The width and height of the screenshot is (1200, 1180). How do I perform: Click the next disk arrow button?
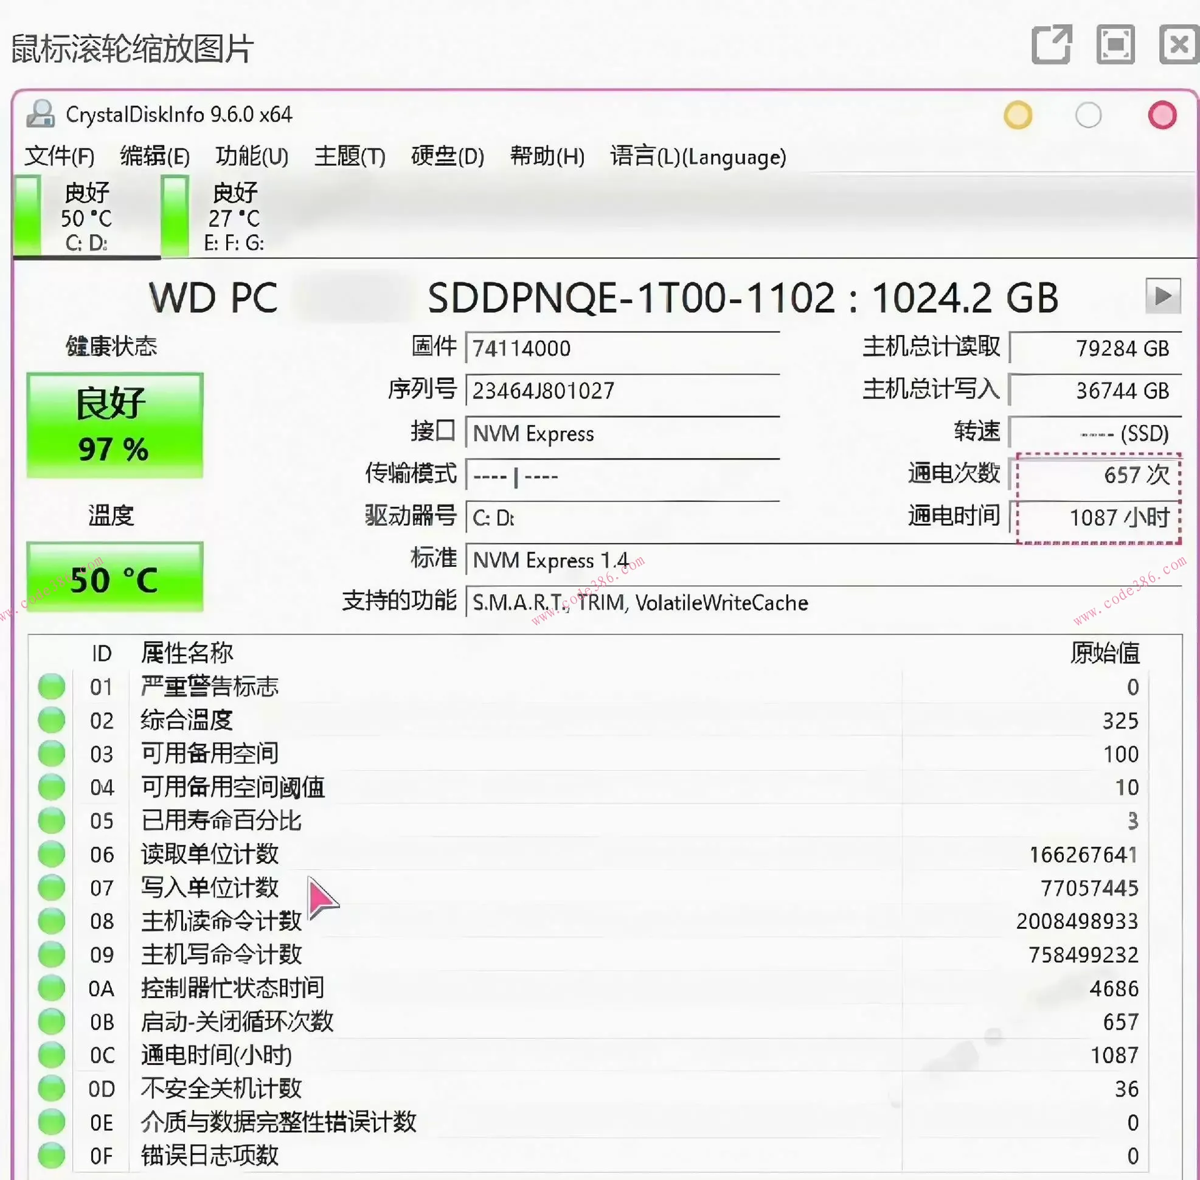[x=1162, y=296]
